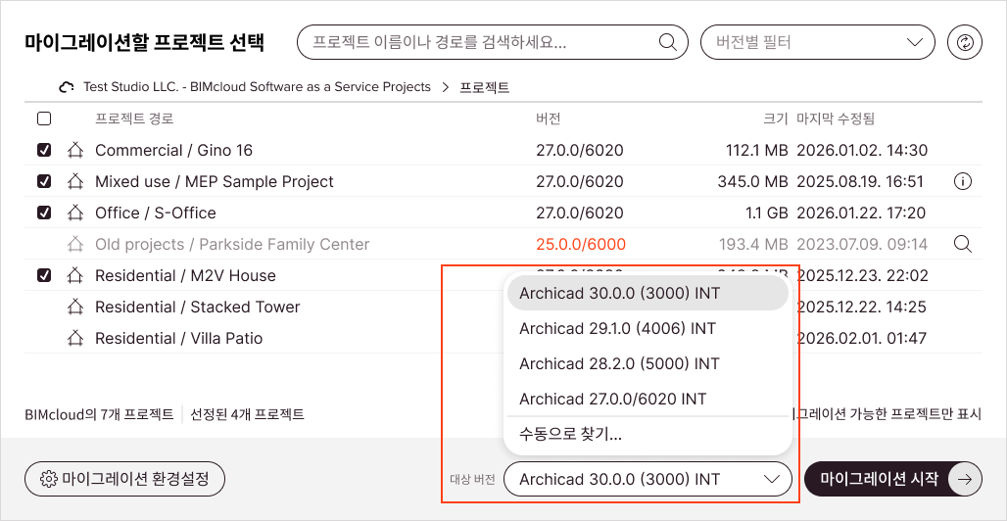Uncheck Office / S-Office checkbox
Image resolution: width=1007 pixels, height=521 pixels.
44,213
